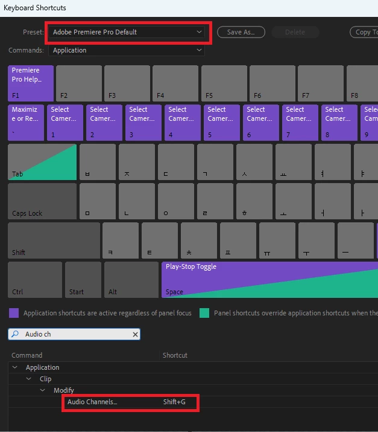Select the F2 key on keyboard layout
Screen dimensions: 378x432
click(x=79, y=83)
